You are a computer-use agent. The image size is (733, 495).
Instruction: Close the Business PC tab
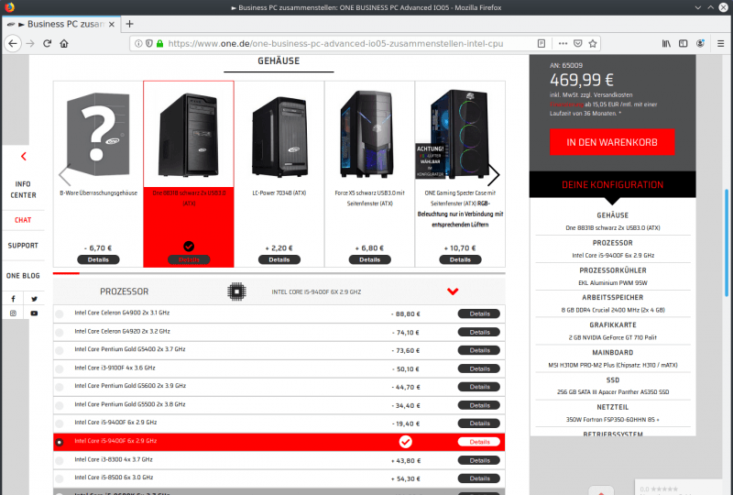(111, 25)
